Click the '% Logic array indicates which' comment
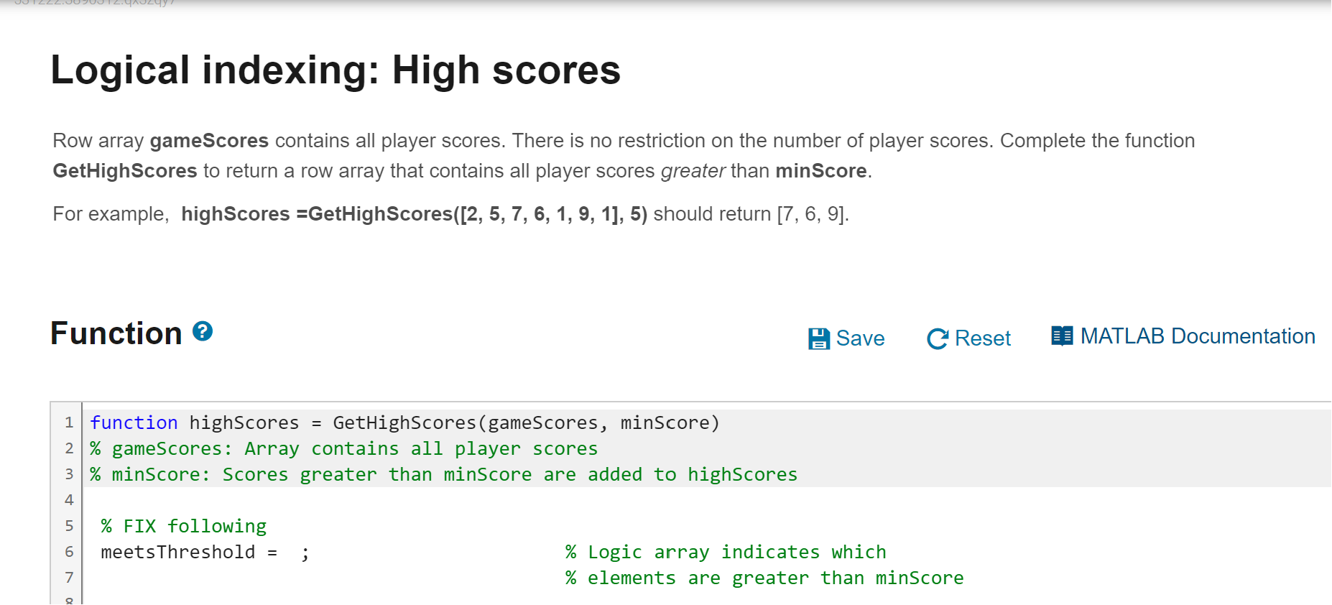 click(x=726, y=552)
